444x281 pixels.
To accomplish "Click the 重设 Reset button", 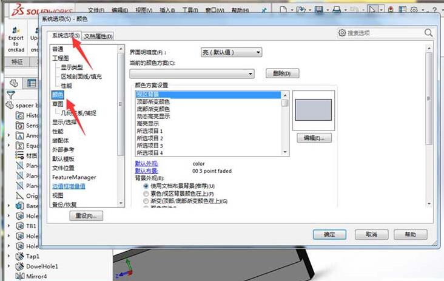I will coord(86,216).
